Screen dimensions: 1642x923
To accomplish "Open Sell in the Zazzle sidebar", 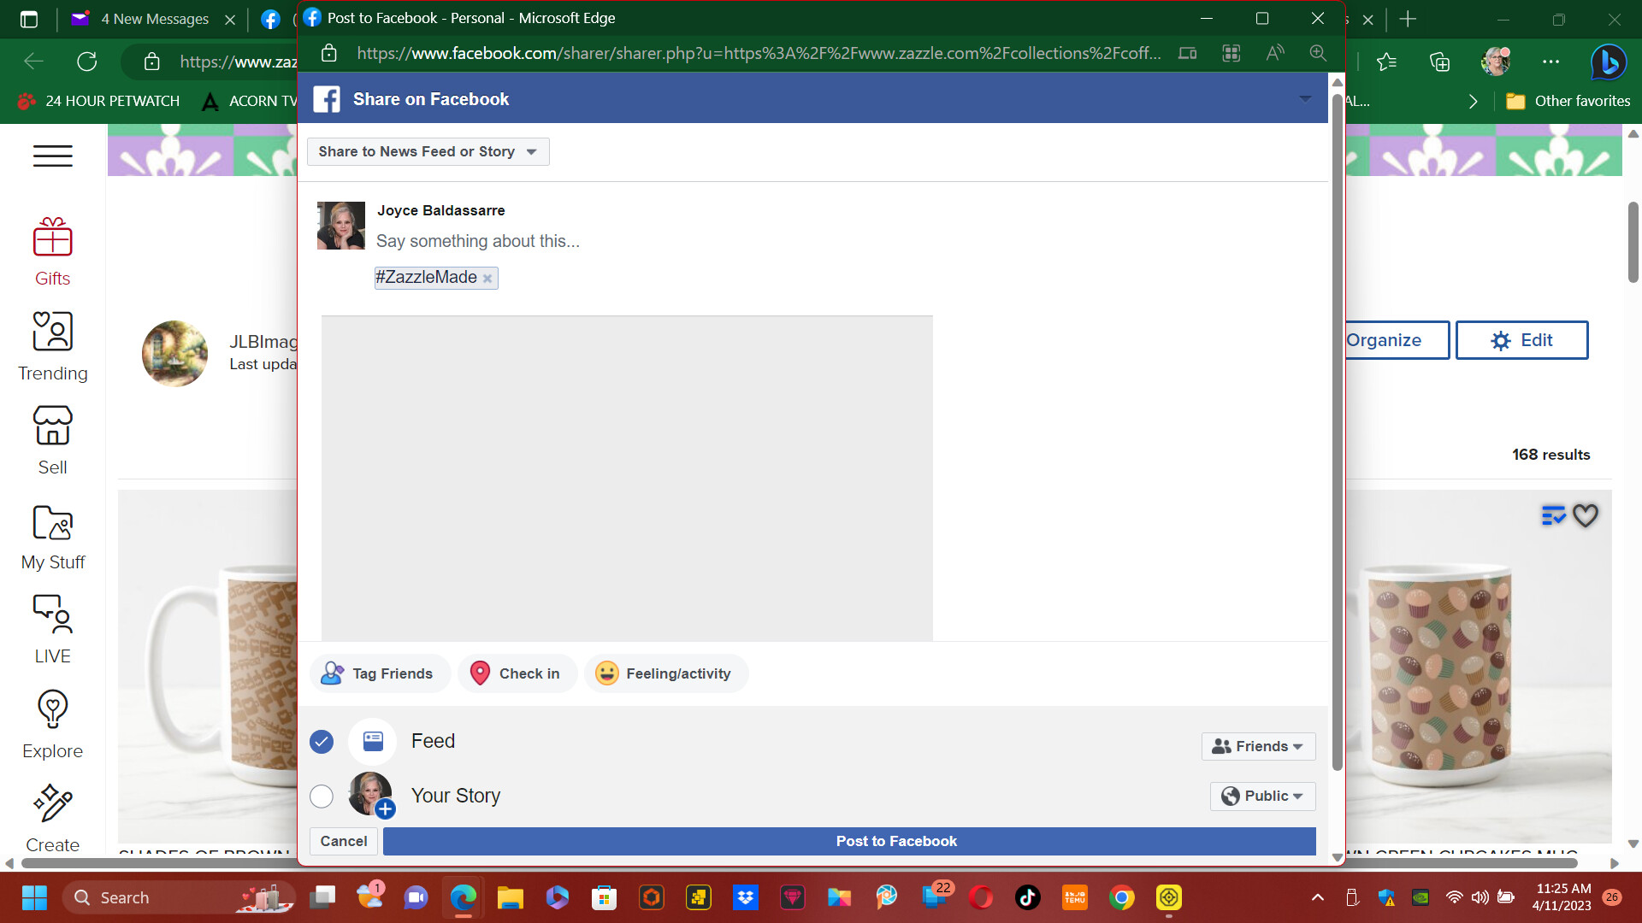I will coord(52,441).
